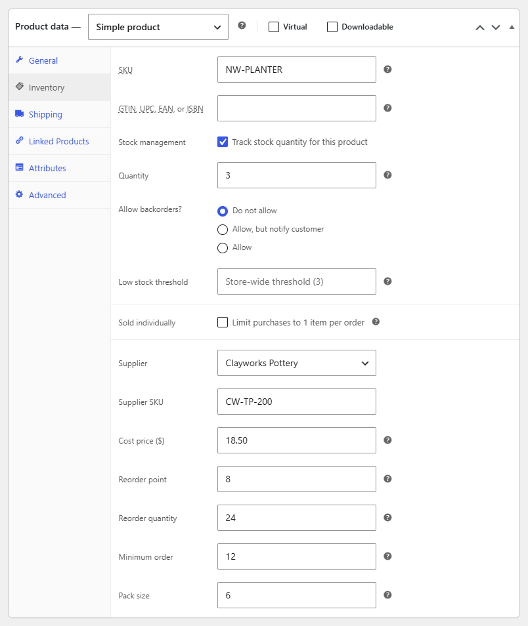
Task: Click the tag icon beside Inventory
Action: tap(19, 86)
